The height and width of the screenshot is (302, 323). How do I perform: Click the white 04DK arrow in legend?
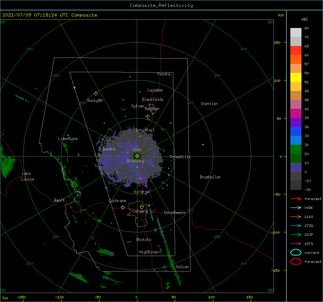click(x=296, y=208)
